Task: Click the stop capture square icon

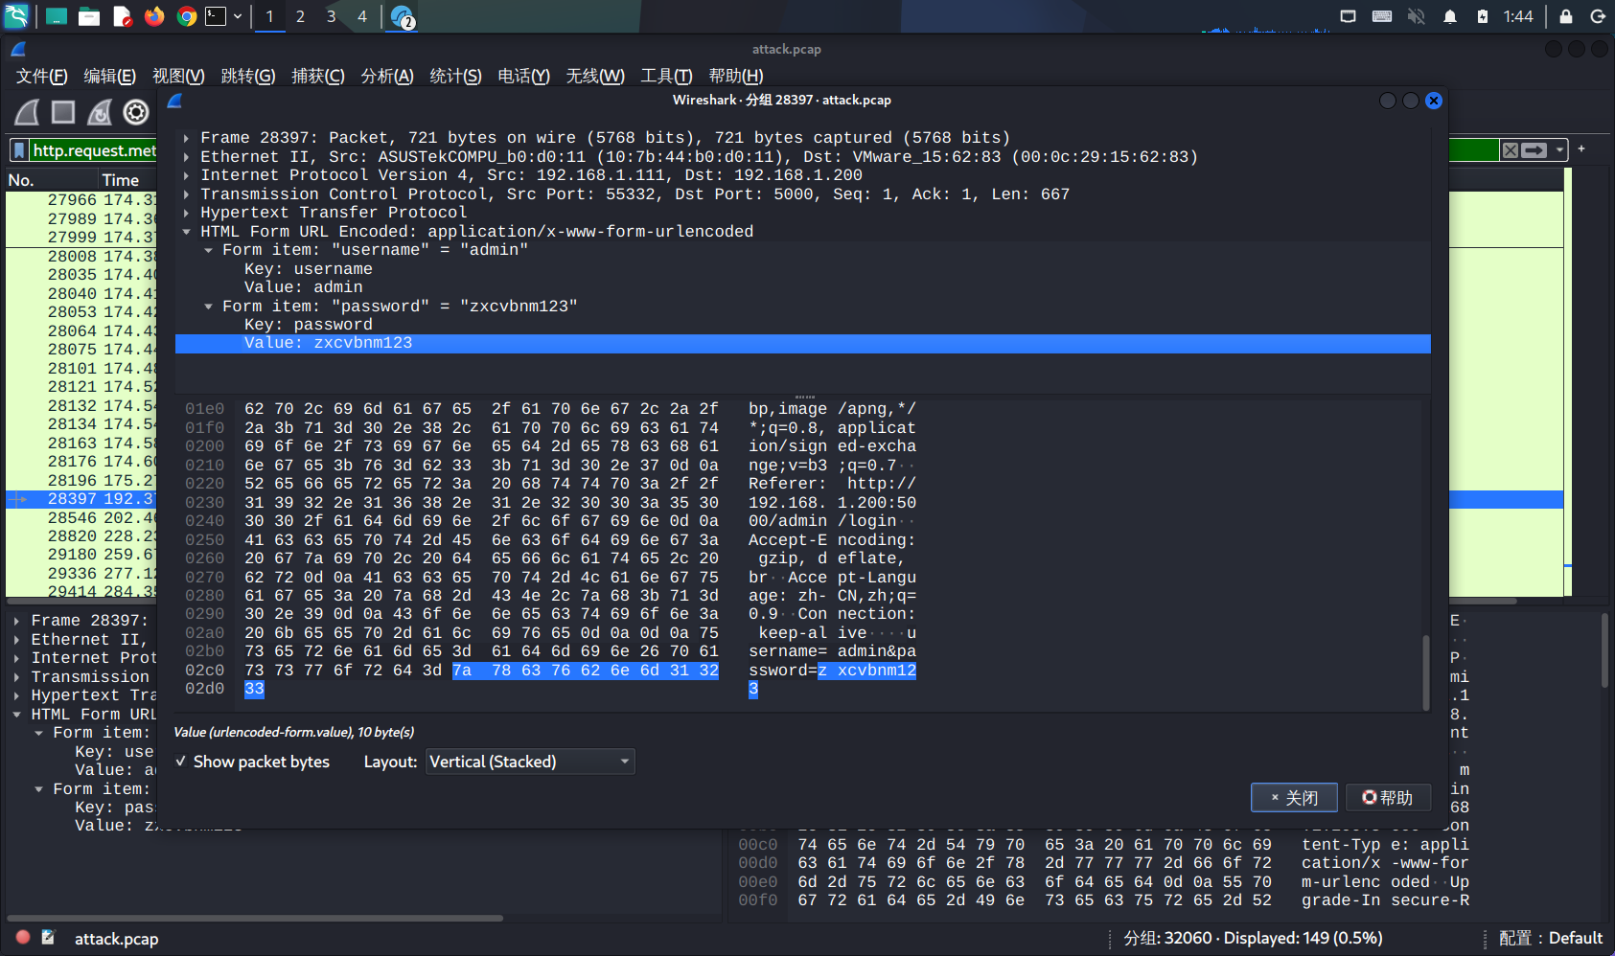Action: [x=63, y=113]
